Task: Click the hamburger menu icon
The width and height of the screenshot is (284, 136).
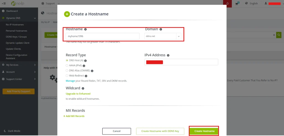Action: tap(4, 4)
